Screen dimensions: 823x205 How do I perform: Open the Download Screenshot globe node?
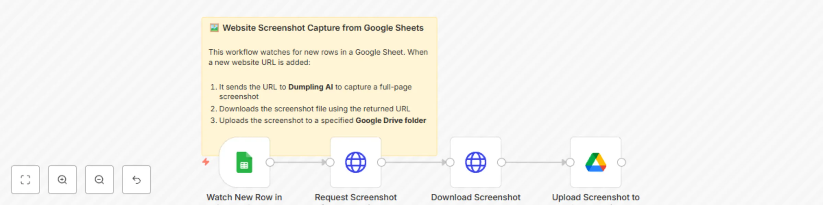(x=476, y=163)
